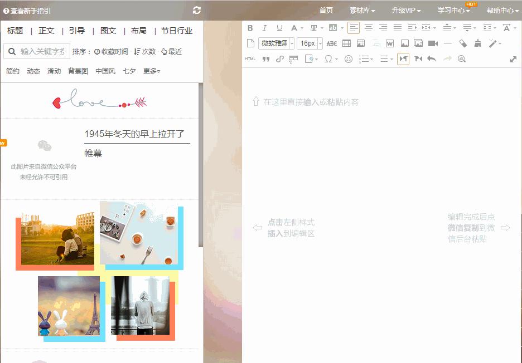Open the font color picker
The image size is (522, 363).
point(295,27)
